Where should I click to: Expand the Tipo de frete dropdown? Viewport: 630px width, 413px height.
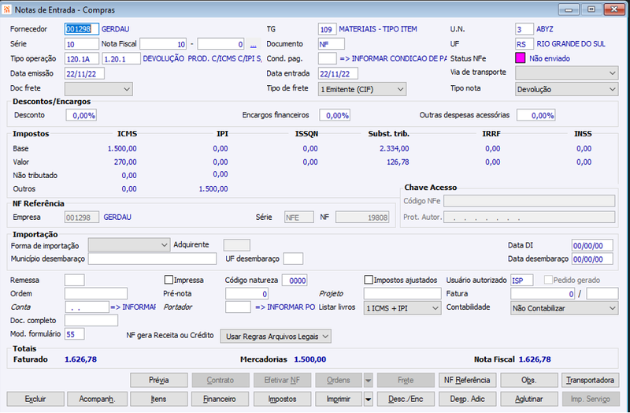click(x=362, y=89)
